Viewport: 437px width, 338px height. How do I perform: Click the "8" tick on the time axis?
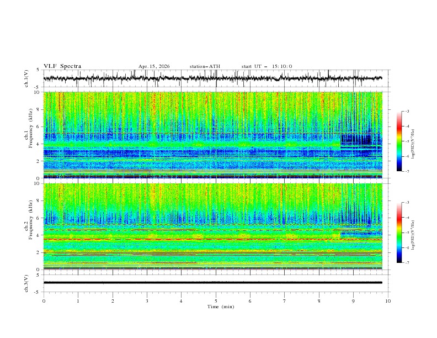[319, 301]
